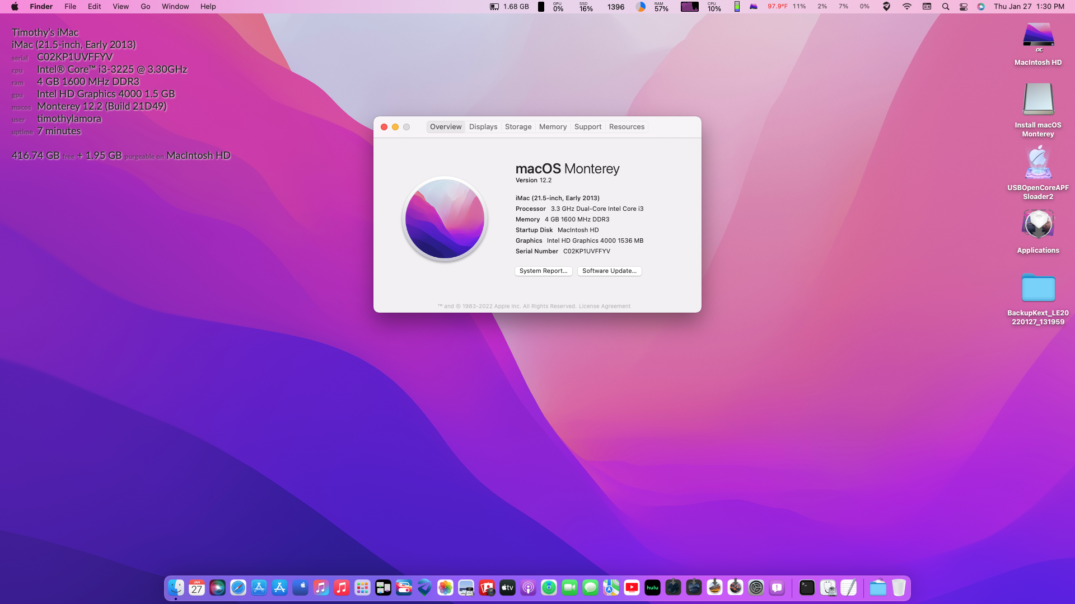Open the File menu
The width and height of the screenshot is (1075, 604).
pyautogui.click(x=71, y=7)
